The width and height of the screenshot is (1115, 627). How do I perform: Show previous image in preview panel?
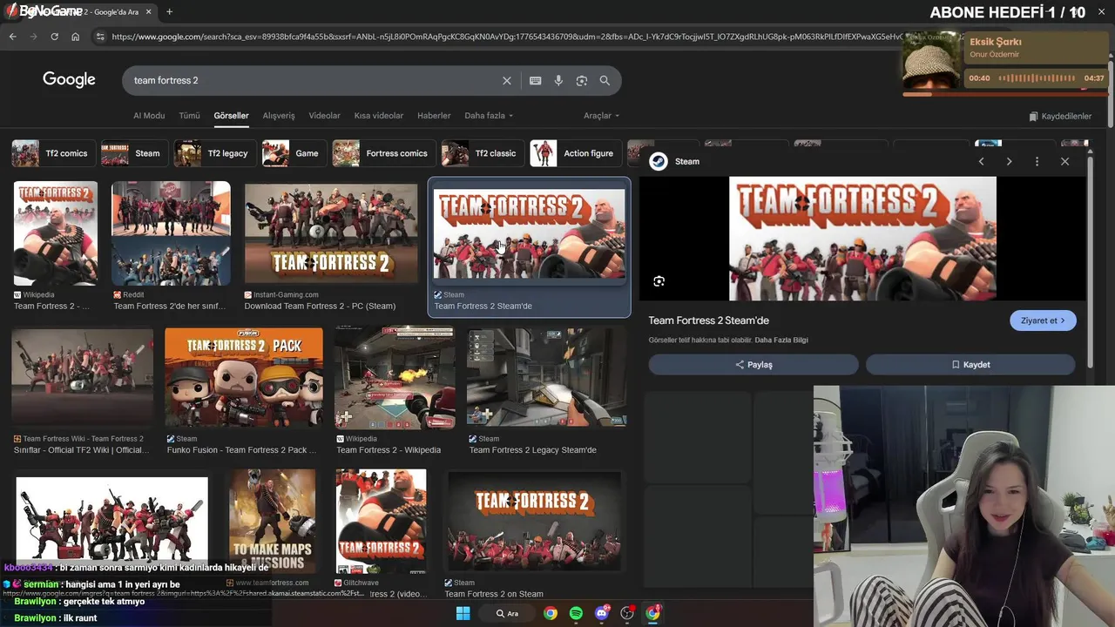click(981, 161)
